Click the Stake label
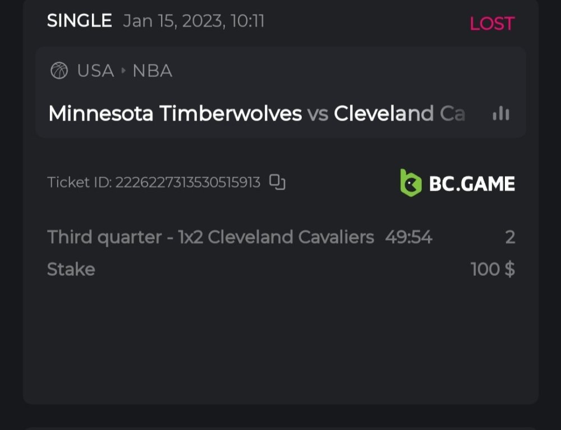Image resolution: width=561 pixels, height=430 pixels. (71, 270)
